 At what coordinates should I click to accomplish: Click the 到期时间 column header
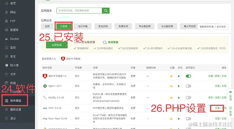coord(151,68)
